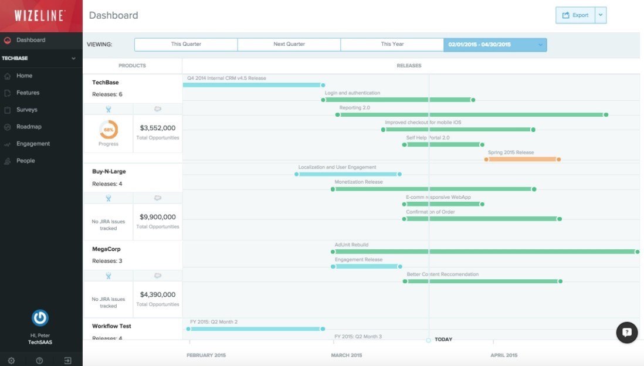Open the Buy-N-Large product name

click(x=109, y=171)
